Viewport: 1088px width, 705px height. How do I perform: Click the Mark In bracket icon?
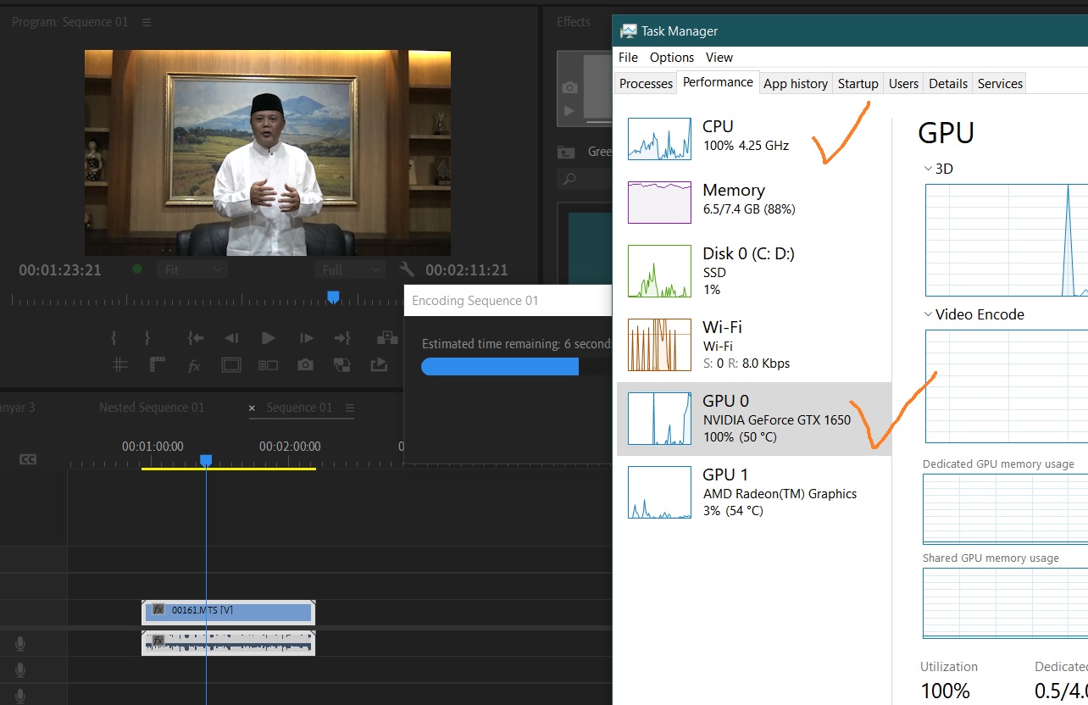[x=114, y=338]
